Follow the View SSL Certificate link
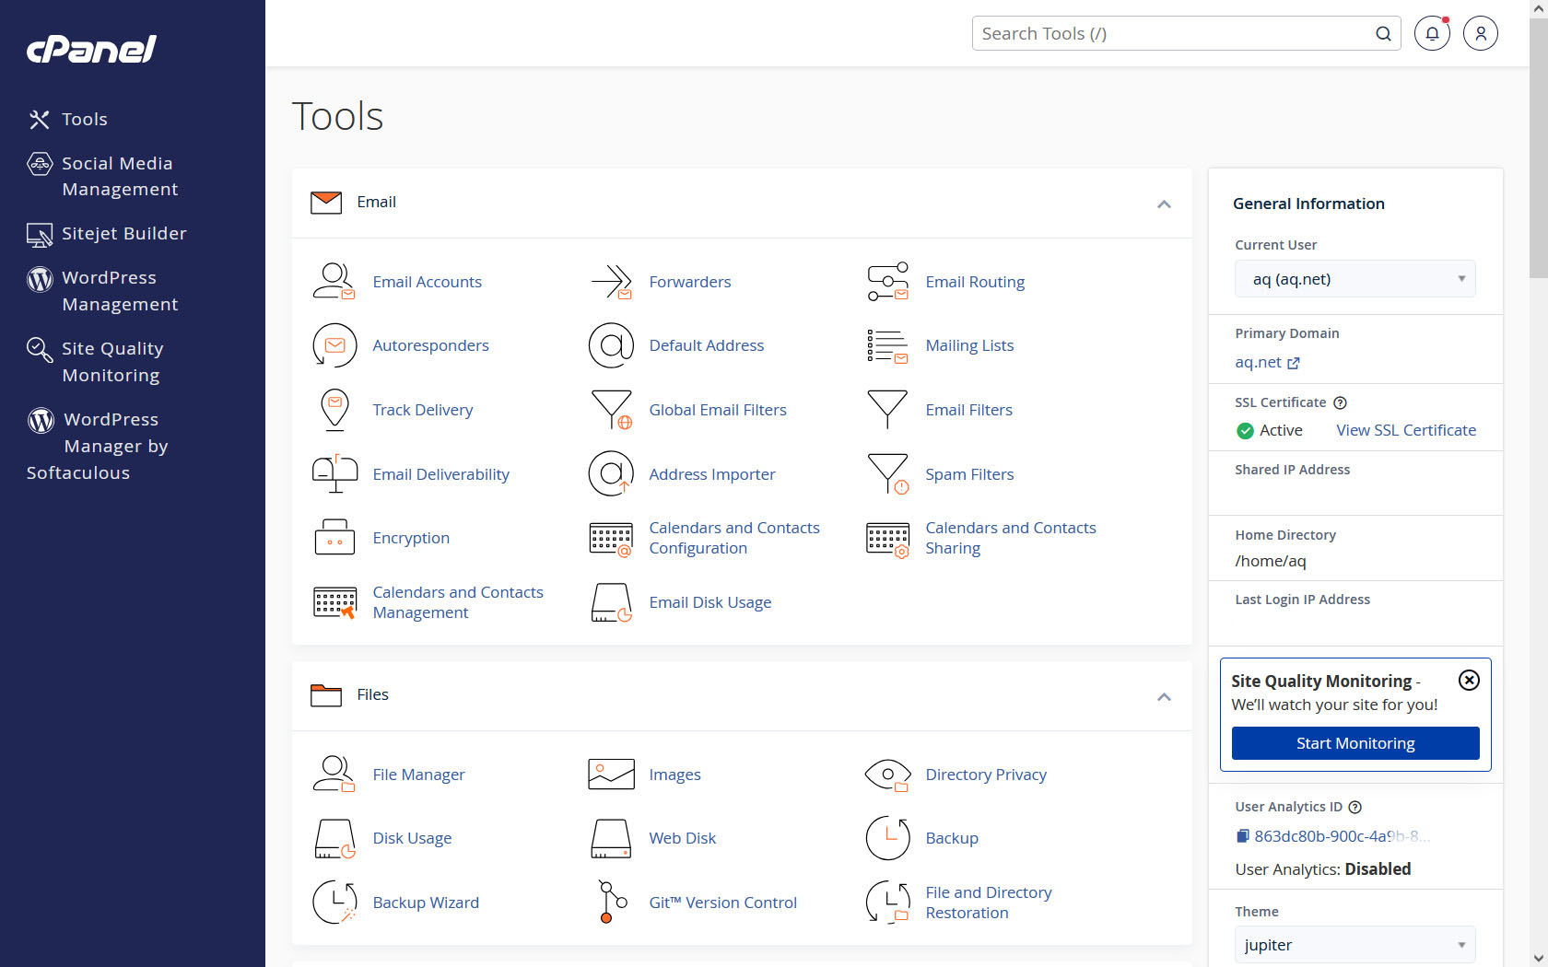The height and width of the screenshot is (967, 1548). [x=1405, y=430]
